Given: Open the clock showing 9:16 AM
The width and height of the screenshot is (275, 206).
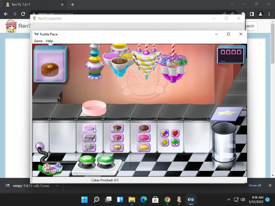Looking at the screenshot, I should (x=256, y=200).
